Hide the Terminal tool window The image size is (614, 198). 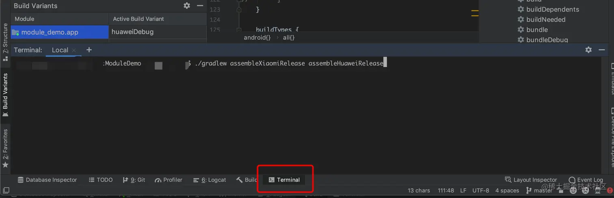click(x=602, y=50)
